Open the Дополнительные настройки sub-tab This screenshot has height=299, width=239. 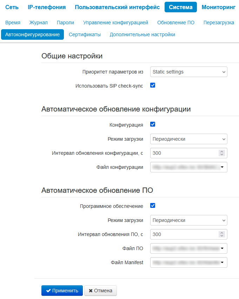pyautogui.click(x=142, y=34)
